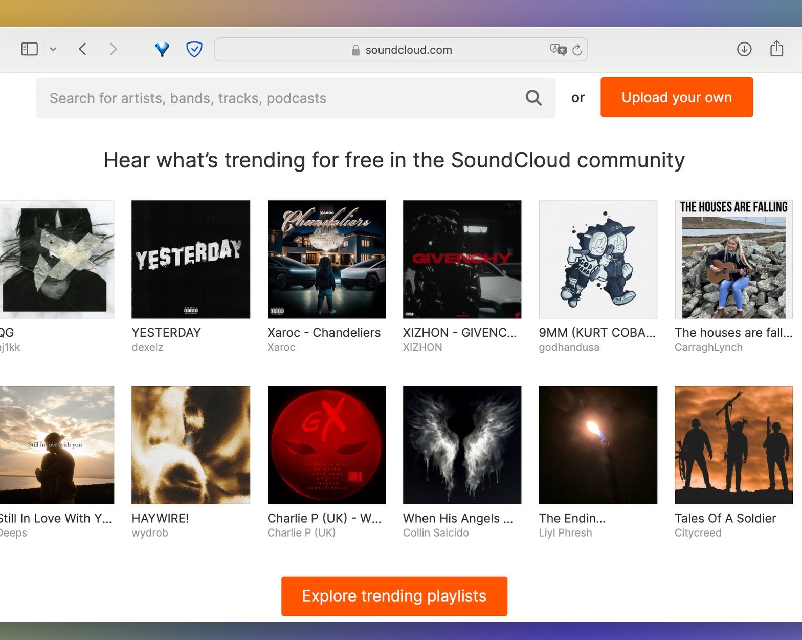Viewport: 802px width, 640px height.
Task: Toggle the Safari sidebar icon
Action: [x=29, y=49]
